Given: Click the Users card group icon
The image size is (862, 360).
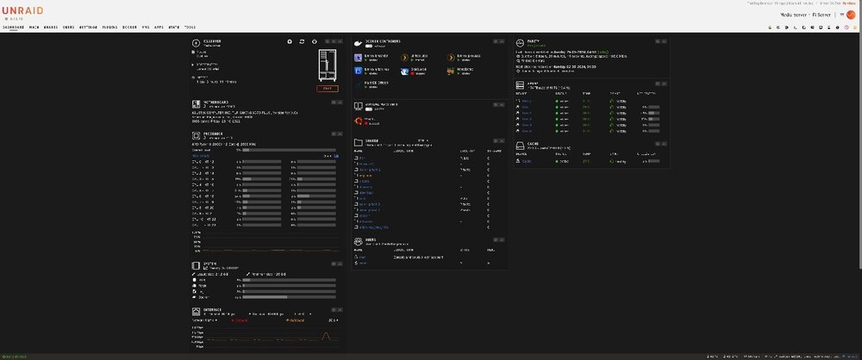Looking at the screenshot, I should [358, 241].
